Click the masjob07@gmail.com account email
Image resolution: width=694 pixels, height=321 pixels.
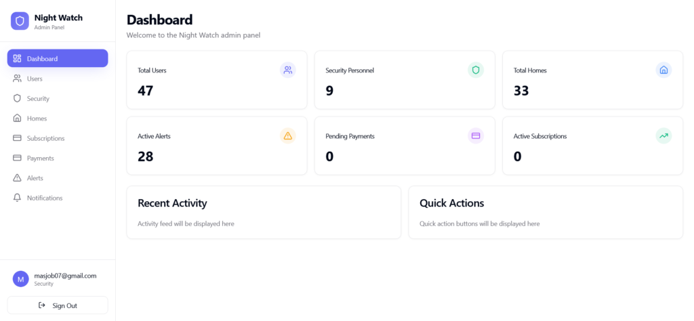tap(65, 276)
